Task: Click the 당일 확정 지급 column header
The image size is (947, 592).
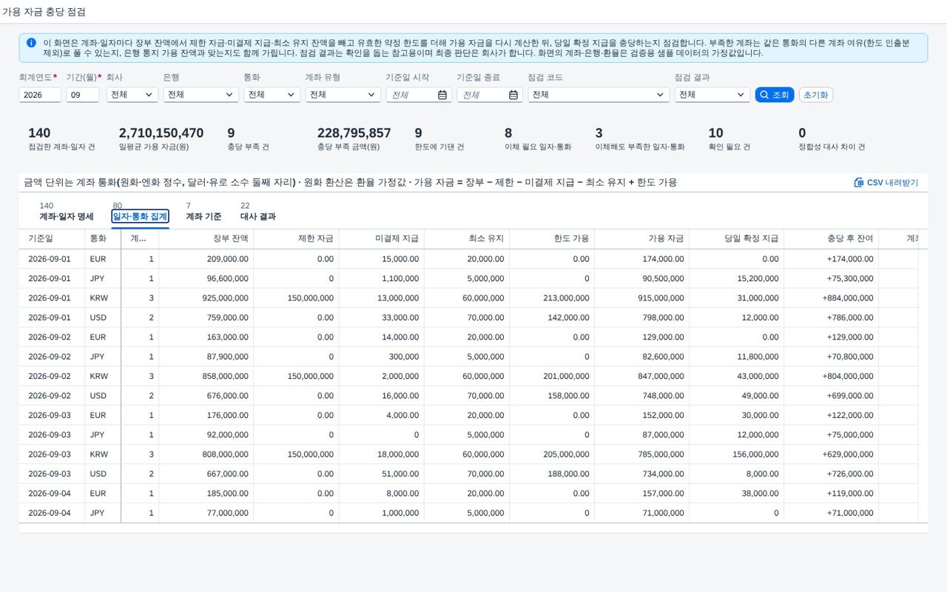Action: [x=737, y=239]
